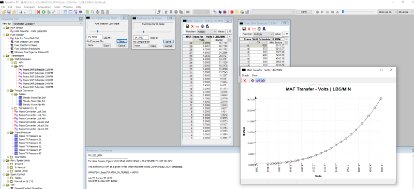Open the All Levels dropdown
Viewport: 414px width, 189px height.
tap(405, 12)
